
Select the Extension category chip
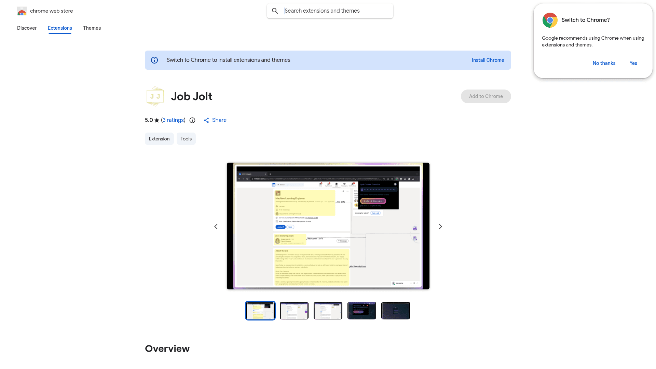click(x=159, y=138)
